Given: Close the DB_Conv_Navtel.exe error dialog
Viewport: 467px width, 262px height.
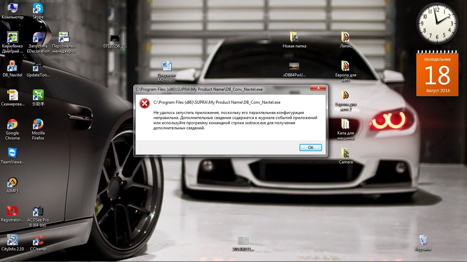Looking at the screenshot, I should coord(318,88).
